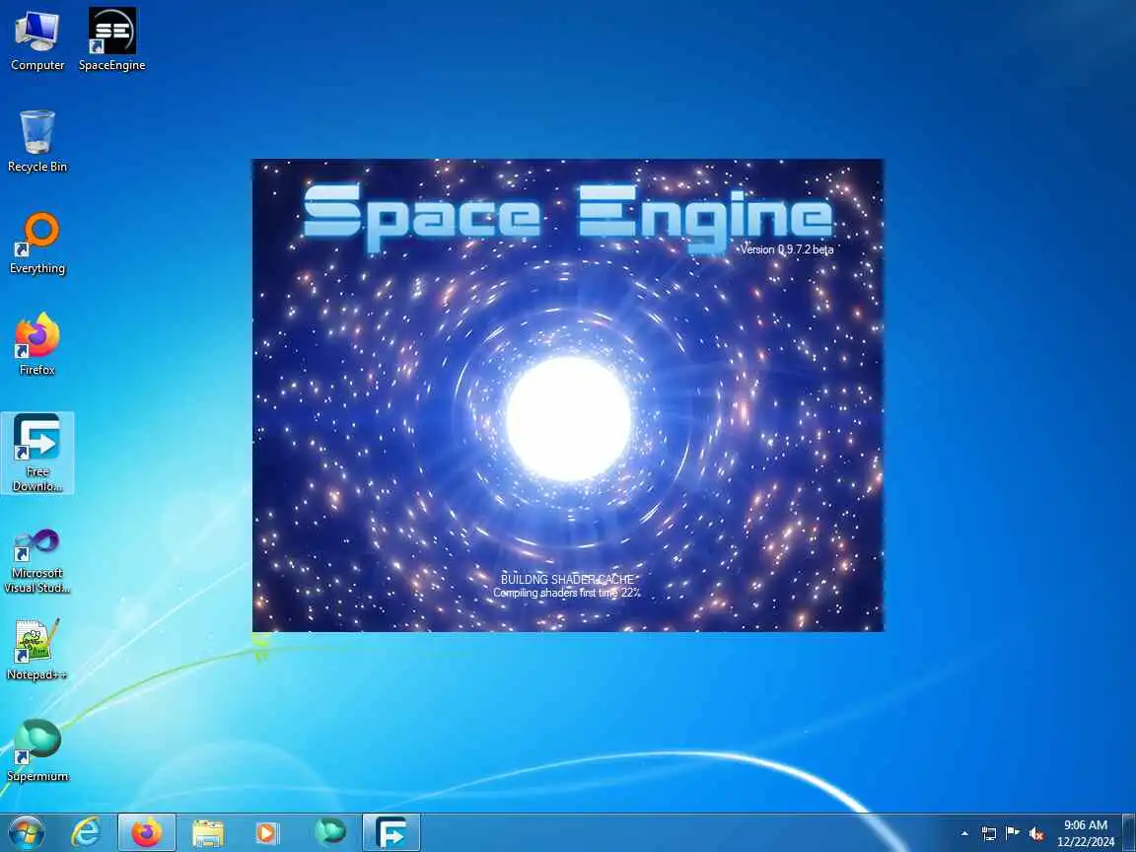1136x852 pixels.
Task: Click the Version 0.9.7.2 beta text
Action: click(x=786, y=249)
